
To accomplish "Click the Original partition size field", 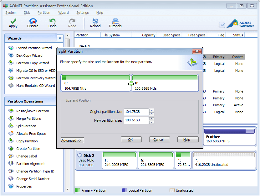I will [x=136, y=112].
